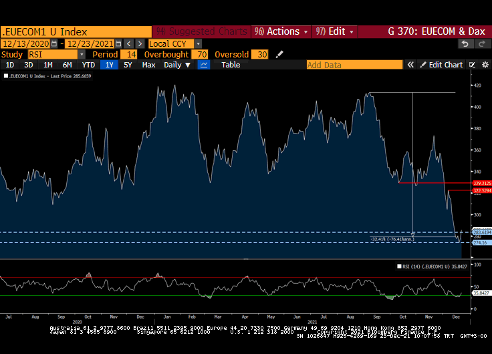Screen dimensions: 492x354
Task: Expand the Edit menu
Action: pos(334,31)
